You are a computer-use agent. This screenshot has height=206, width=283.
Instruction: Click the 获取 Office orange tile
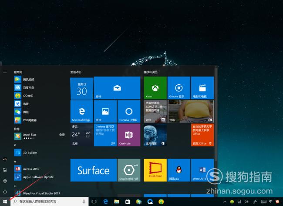coord(202,135)
